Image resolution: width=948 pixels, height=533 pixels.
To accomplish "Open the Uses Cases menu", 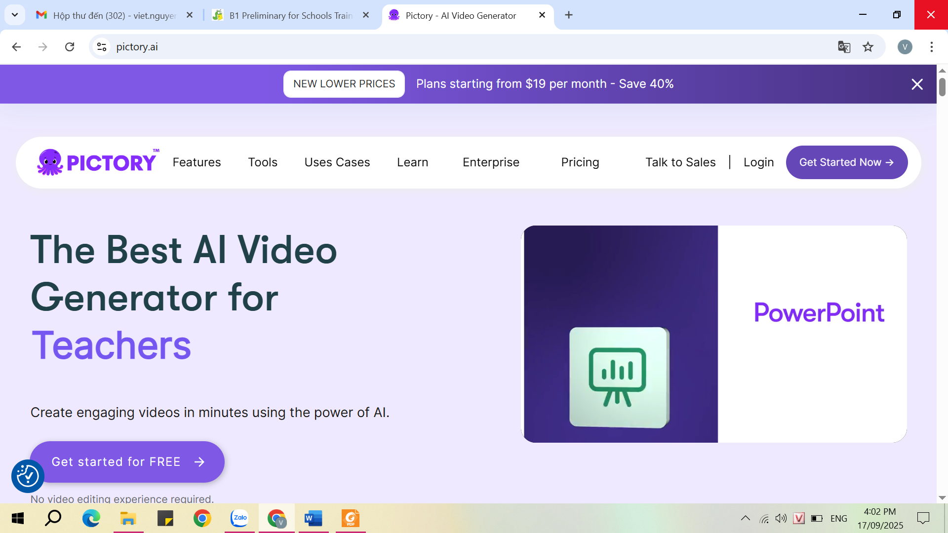I will [x=337, y=162].
